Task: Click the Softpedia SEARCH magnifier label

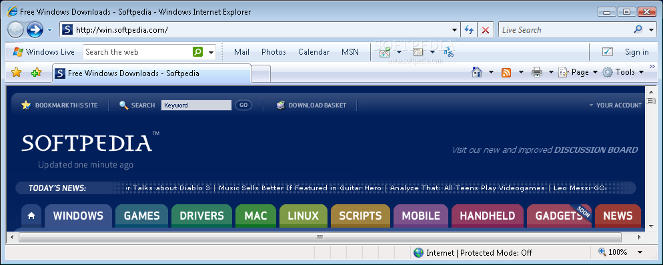Action: pos(137,105)
